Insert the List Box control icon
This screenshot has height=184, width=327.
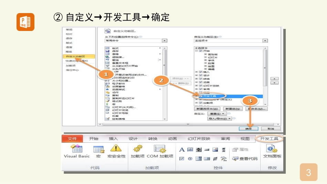(x=207, y=159)
